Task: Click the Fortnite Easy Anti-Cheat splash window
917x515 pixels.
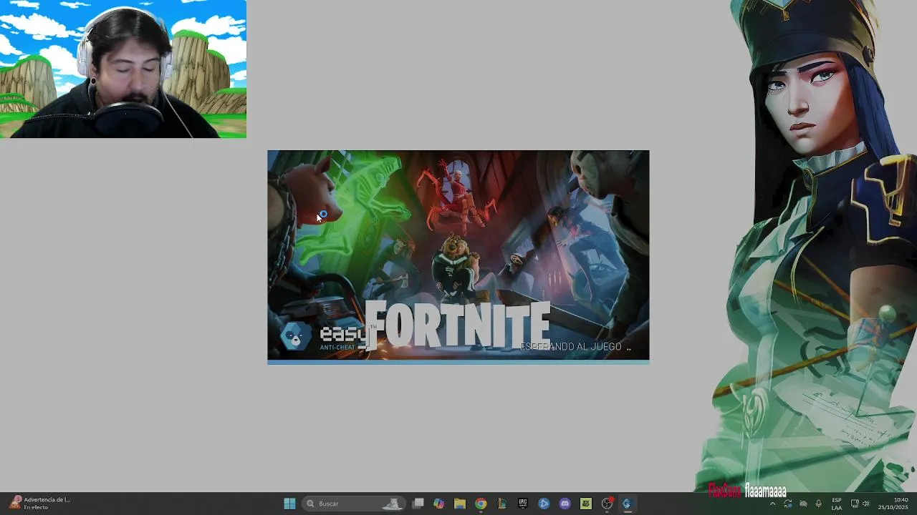Action: 458,257
